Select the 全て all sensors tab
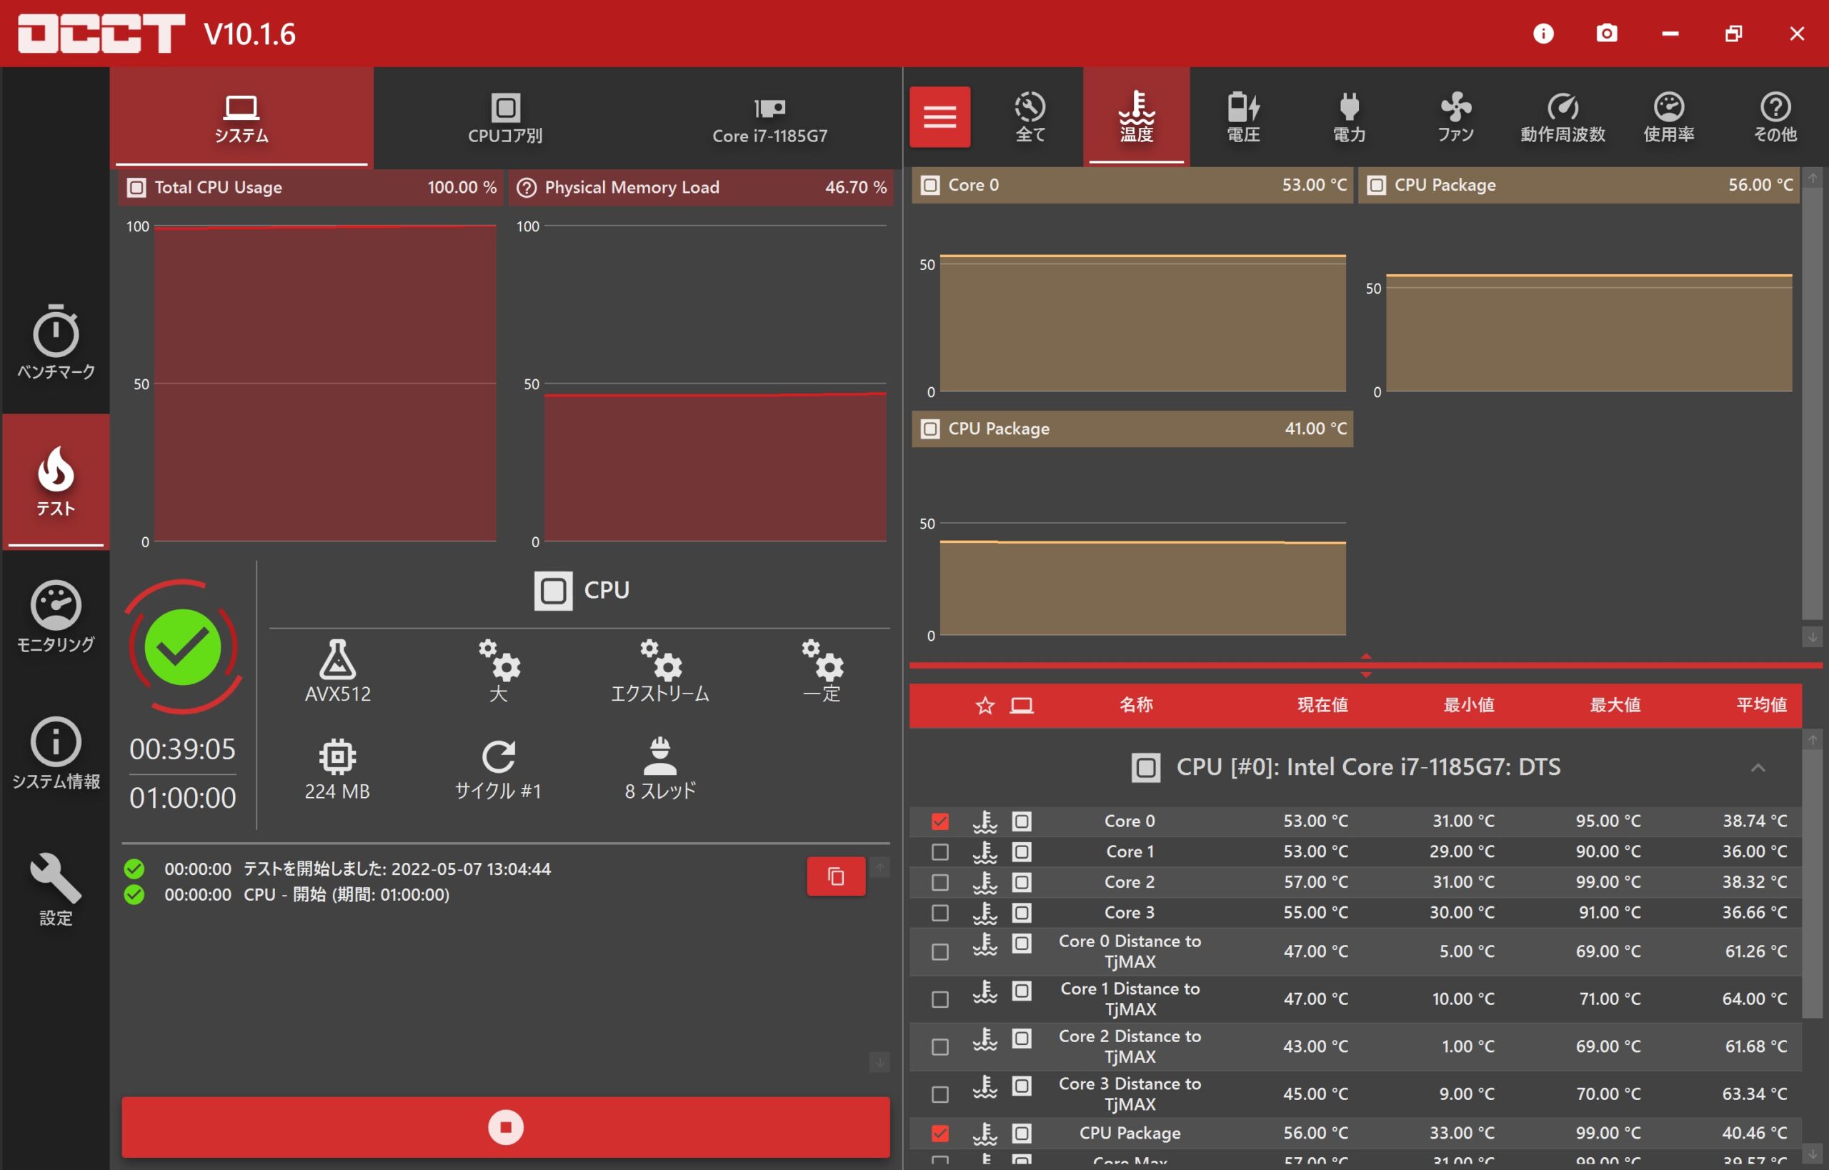 tap(1030, 117)
